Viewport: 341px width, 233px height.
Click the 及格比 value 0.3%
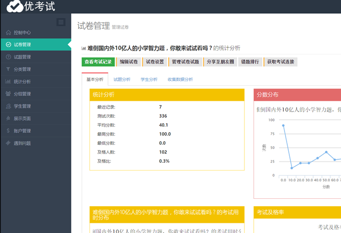click(164, 161)
